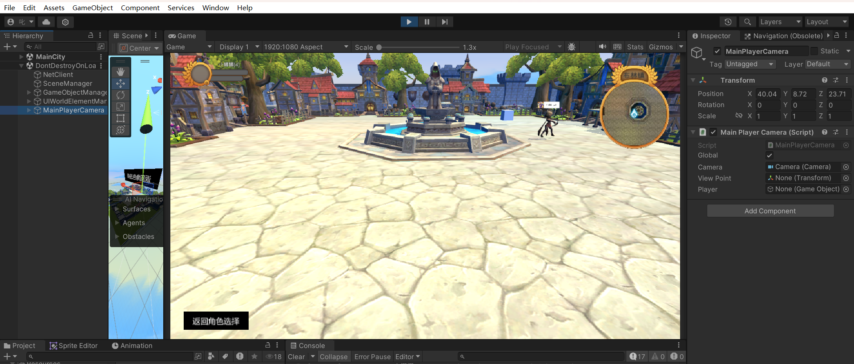This screenshot has width=854, height=364.
Task: Toggle the Static checkbox
Action: tap(814, 51)
